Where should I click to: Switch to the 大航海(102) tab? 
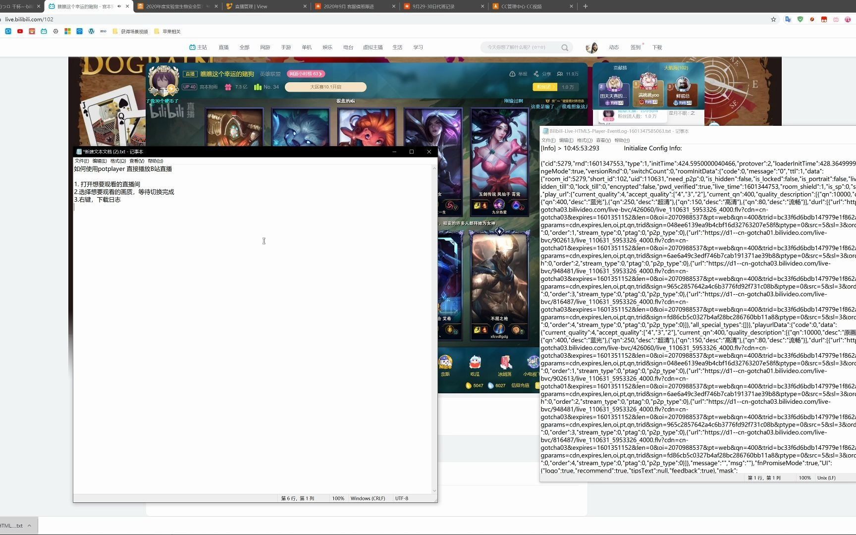676,68
